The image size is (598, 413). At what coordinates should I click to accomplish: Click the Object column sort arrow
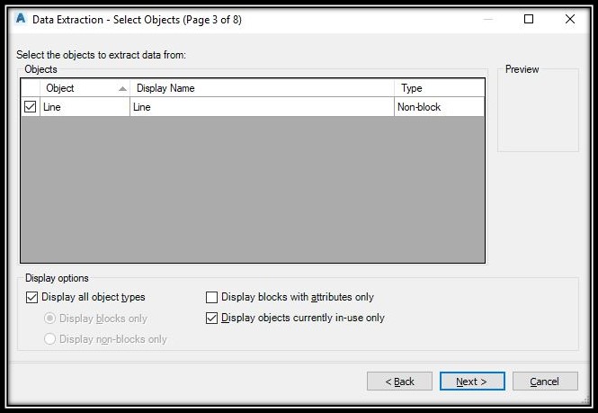coord(122,88)
